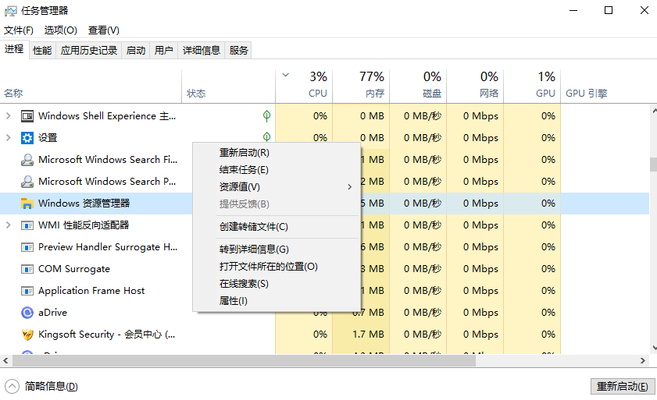Click the COM Surrogate process icon
The image size is (657, 400).
(27, 269)
